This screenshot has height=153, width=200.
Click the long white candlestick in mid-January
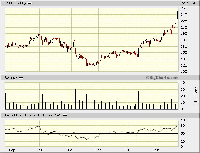[139, 53]
